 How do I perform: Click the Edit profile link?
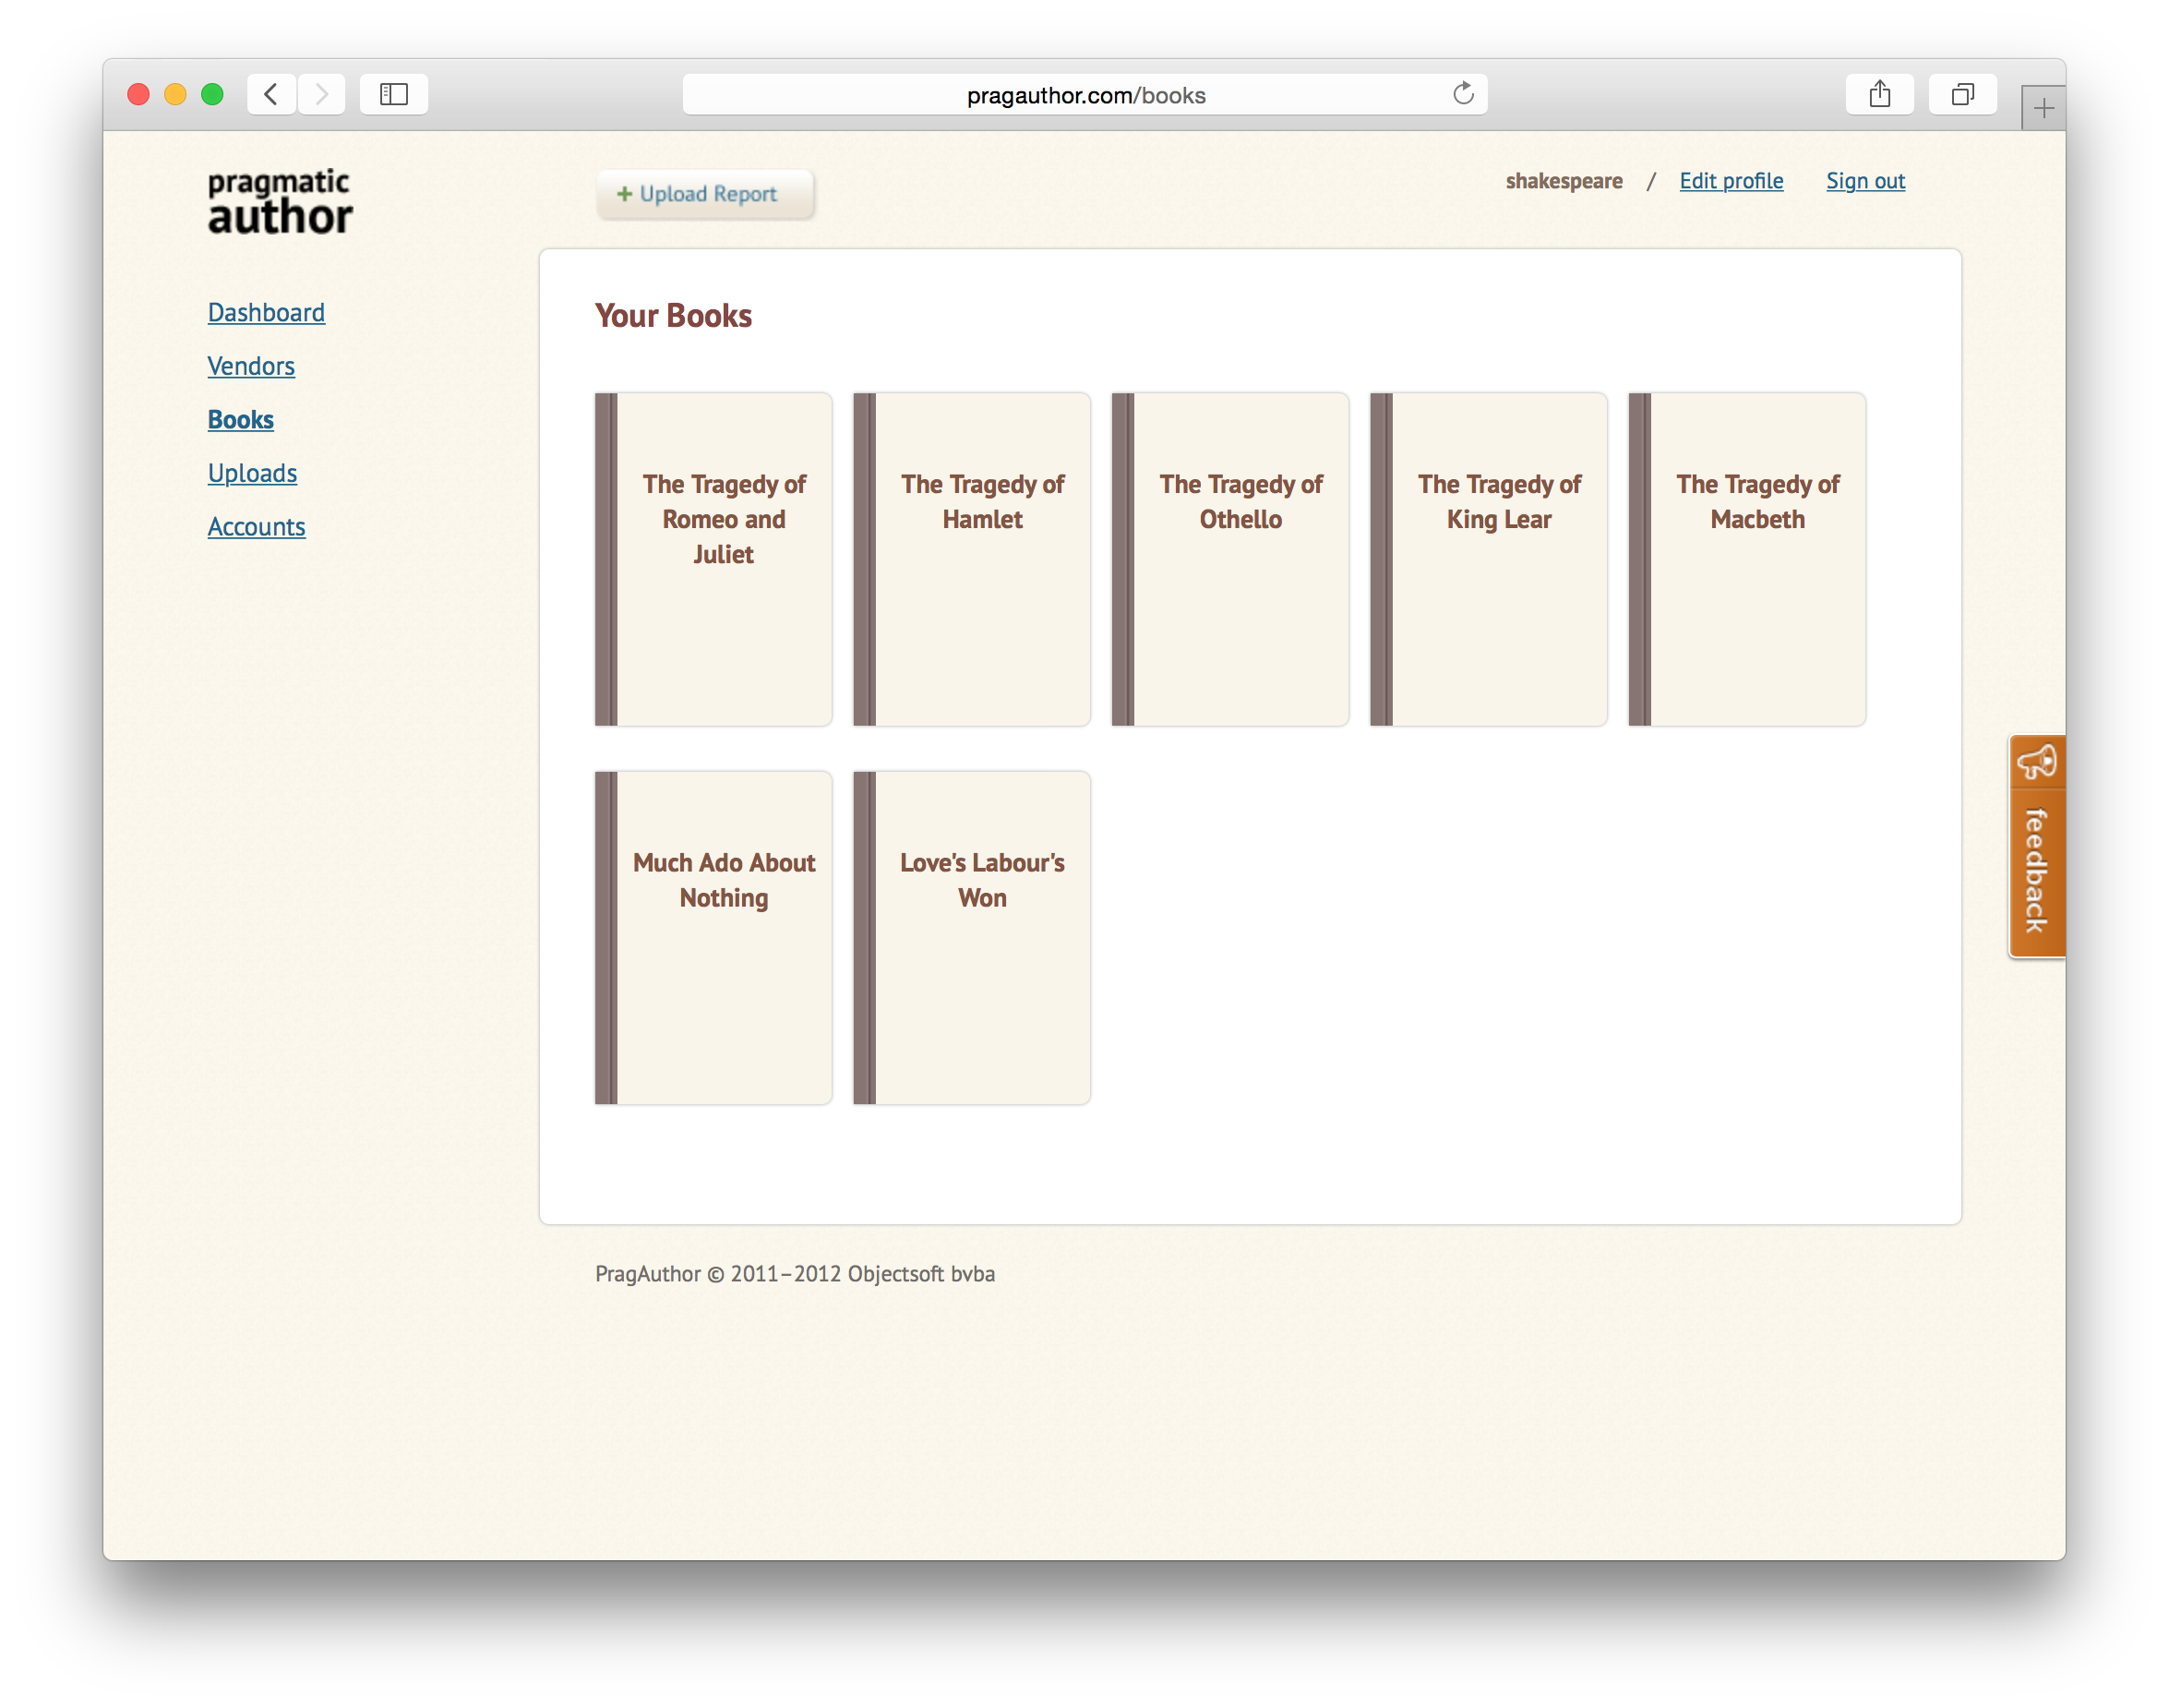[1731, 181]
